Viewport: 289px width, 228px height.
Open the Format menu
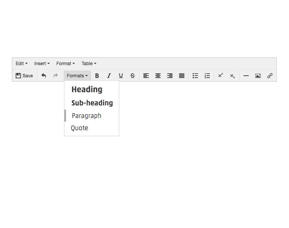pyautogui.click(x=65, y=63)
